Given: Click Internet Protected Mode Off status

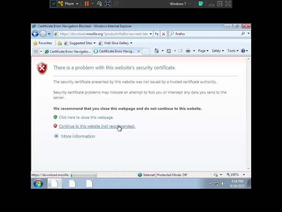Looking at the screenshot, I should point(162,175).
